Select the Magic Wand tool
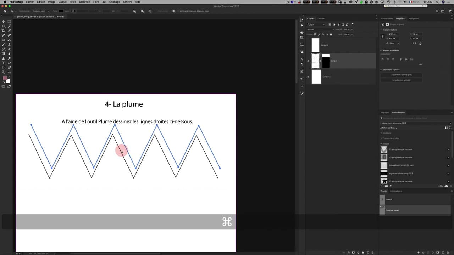 coord(9,26)
